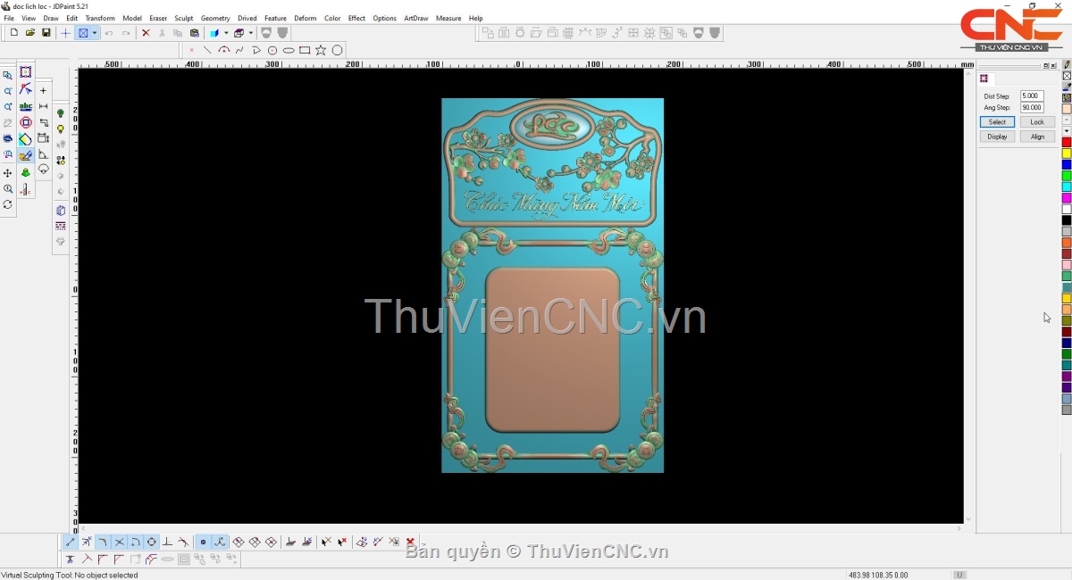Viewport: 1072px width, 580px height.
Task: Toggle the intersection snap option
Action: [119, 542]
